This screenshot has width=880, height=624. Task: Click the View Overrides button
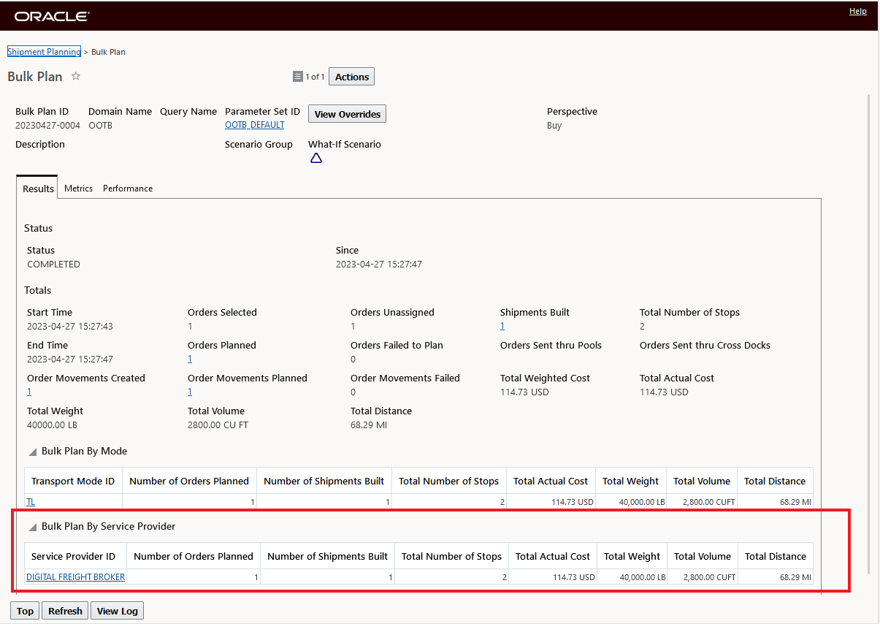[x=348, y=114]
